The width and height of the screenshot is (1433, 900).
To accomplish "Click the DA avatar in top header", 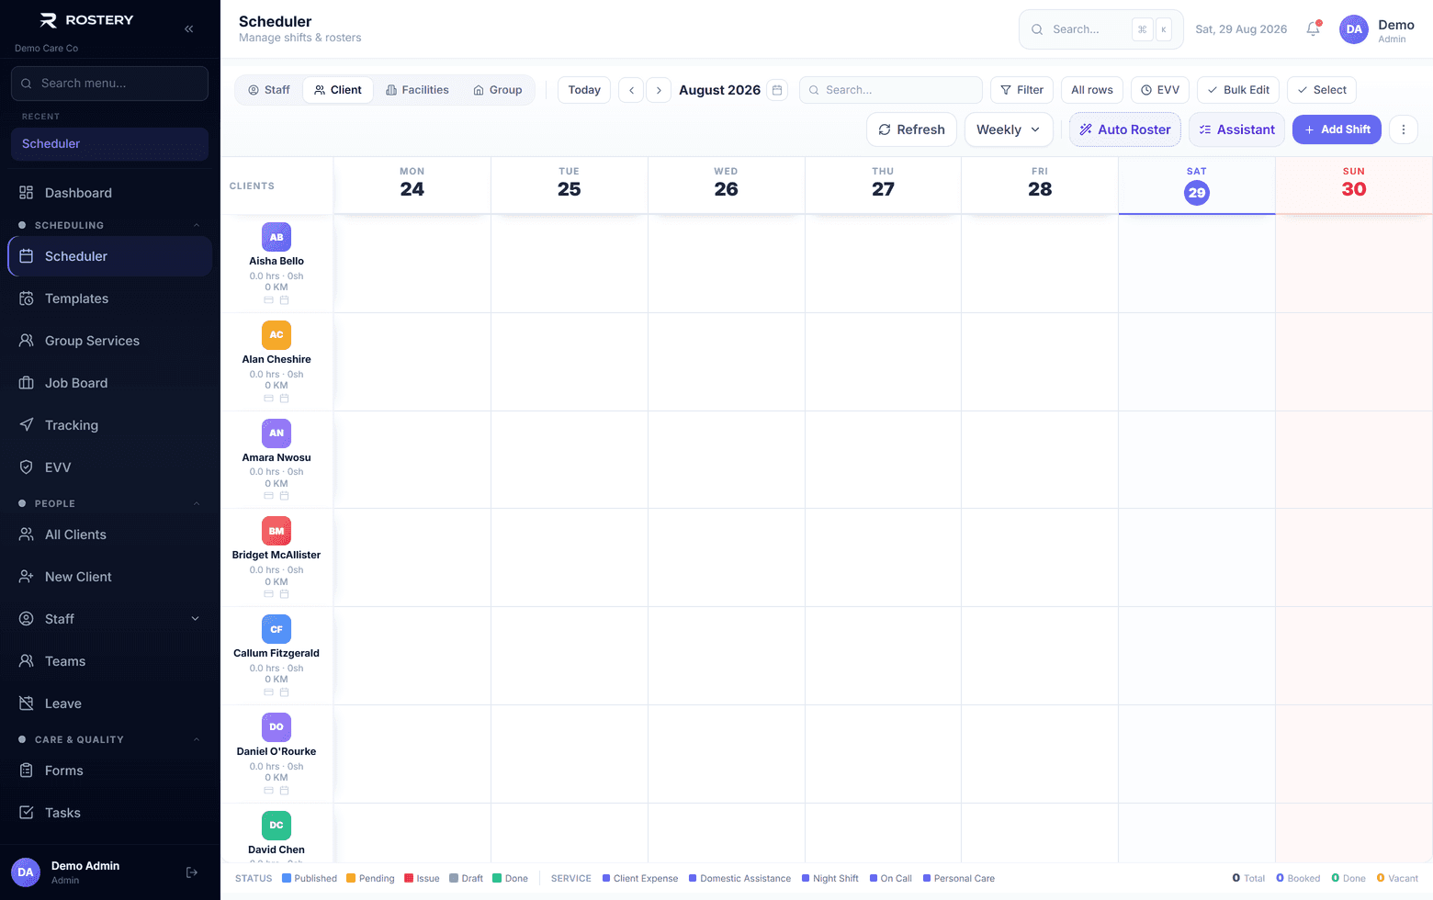I will click(x=1354, y=29).
